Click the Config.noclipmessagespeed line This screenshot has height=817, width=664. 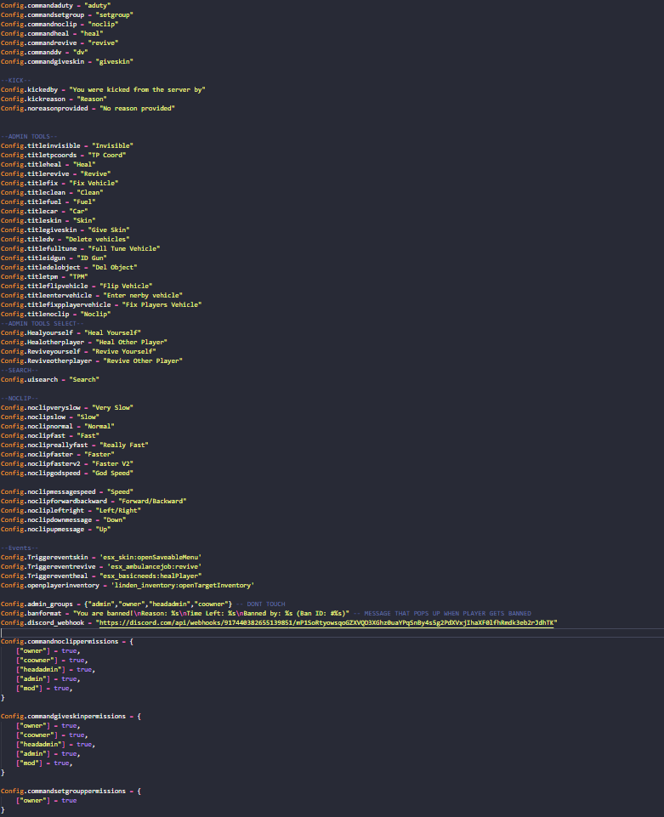67,493
